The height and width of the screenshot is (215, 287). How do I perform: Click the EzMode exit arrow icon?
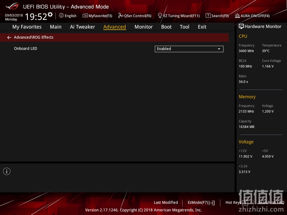212,203
